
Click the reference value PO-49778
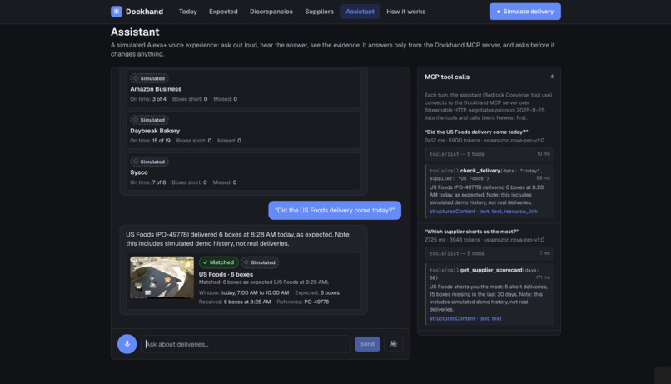[x=316, y=302]
